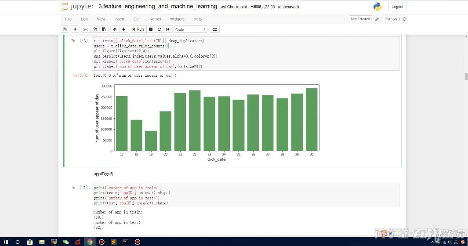
Task: Click the (50,) output value
Action: point(98,217)
